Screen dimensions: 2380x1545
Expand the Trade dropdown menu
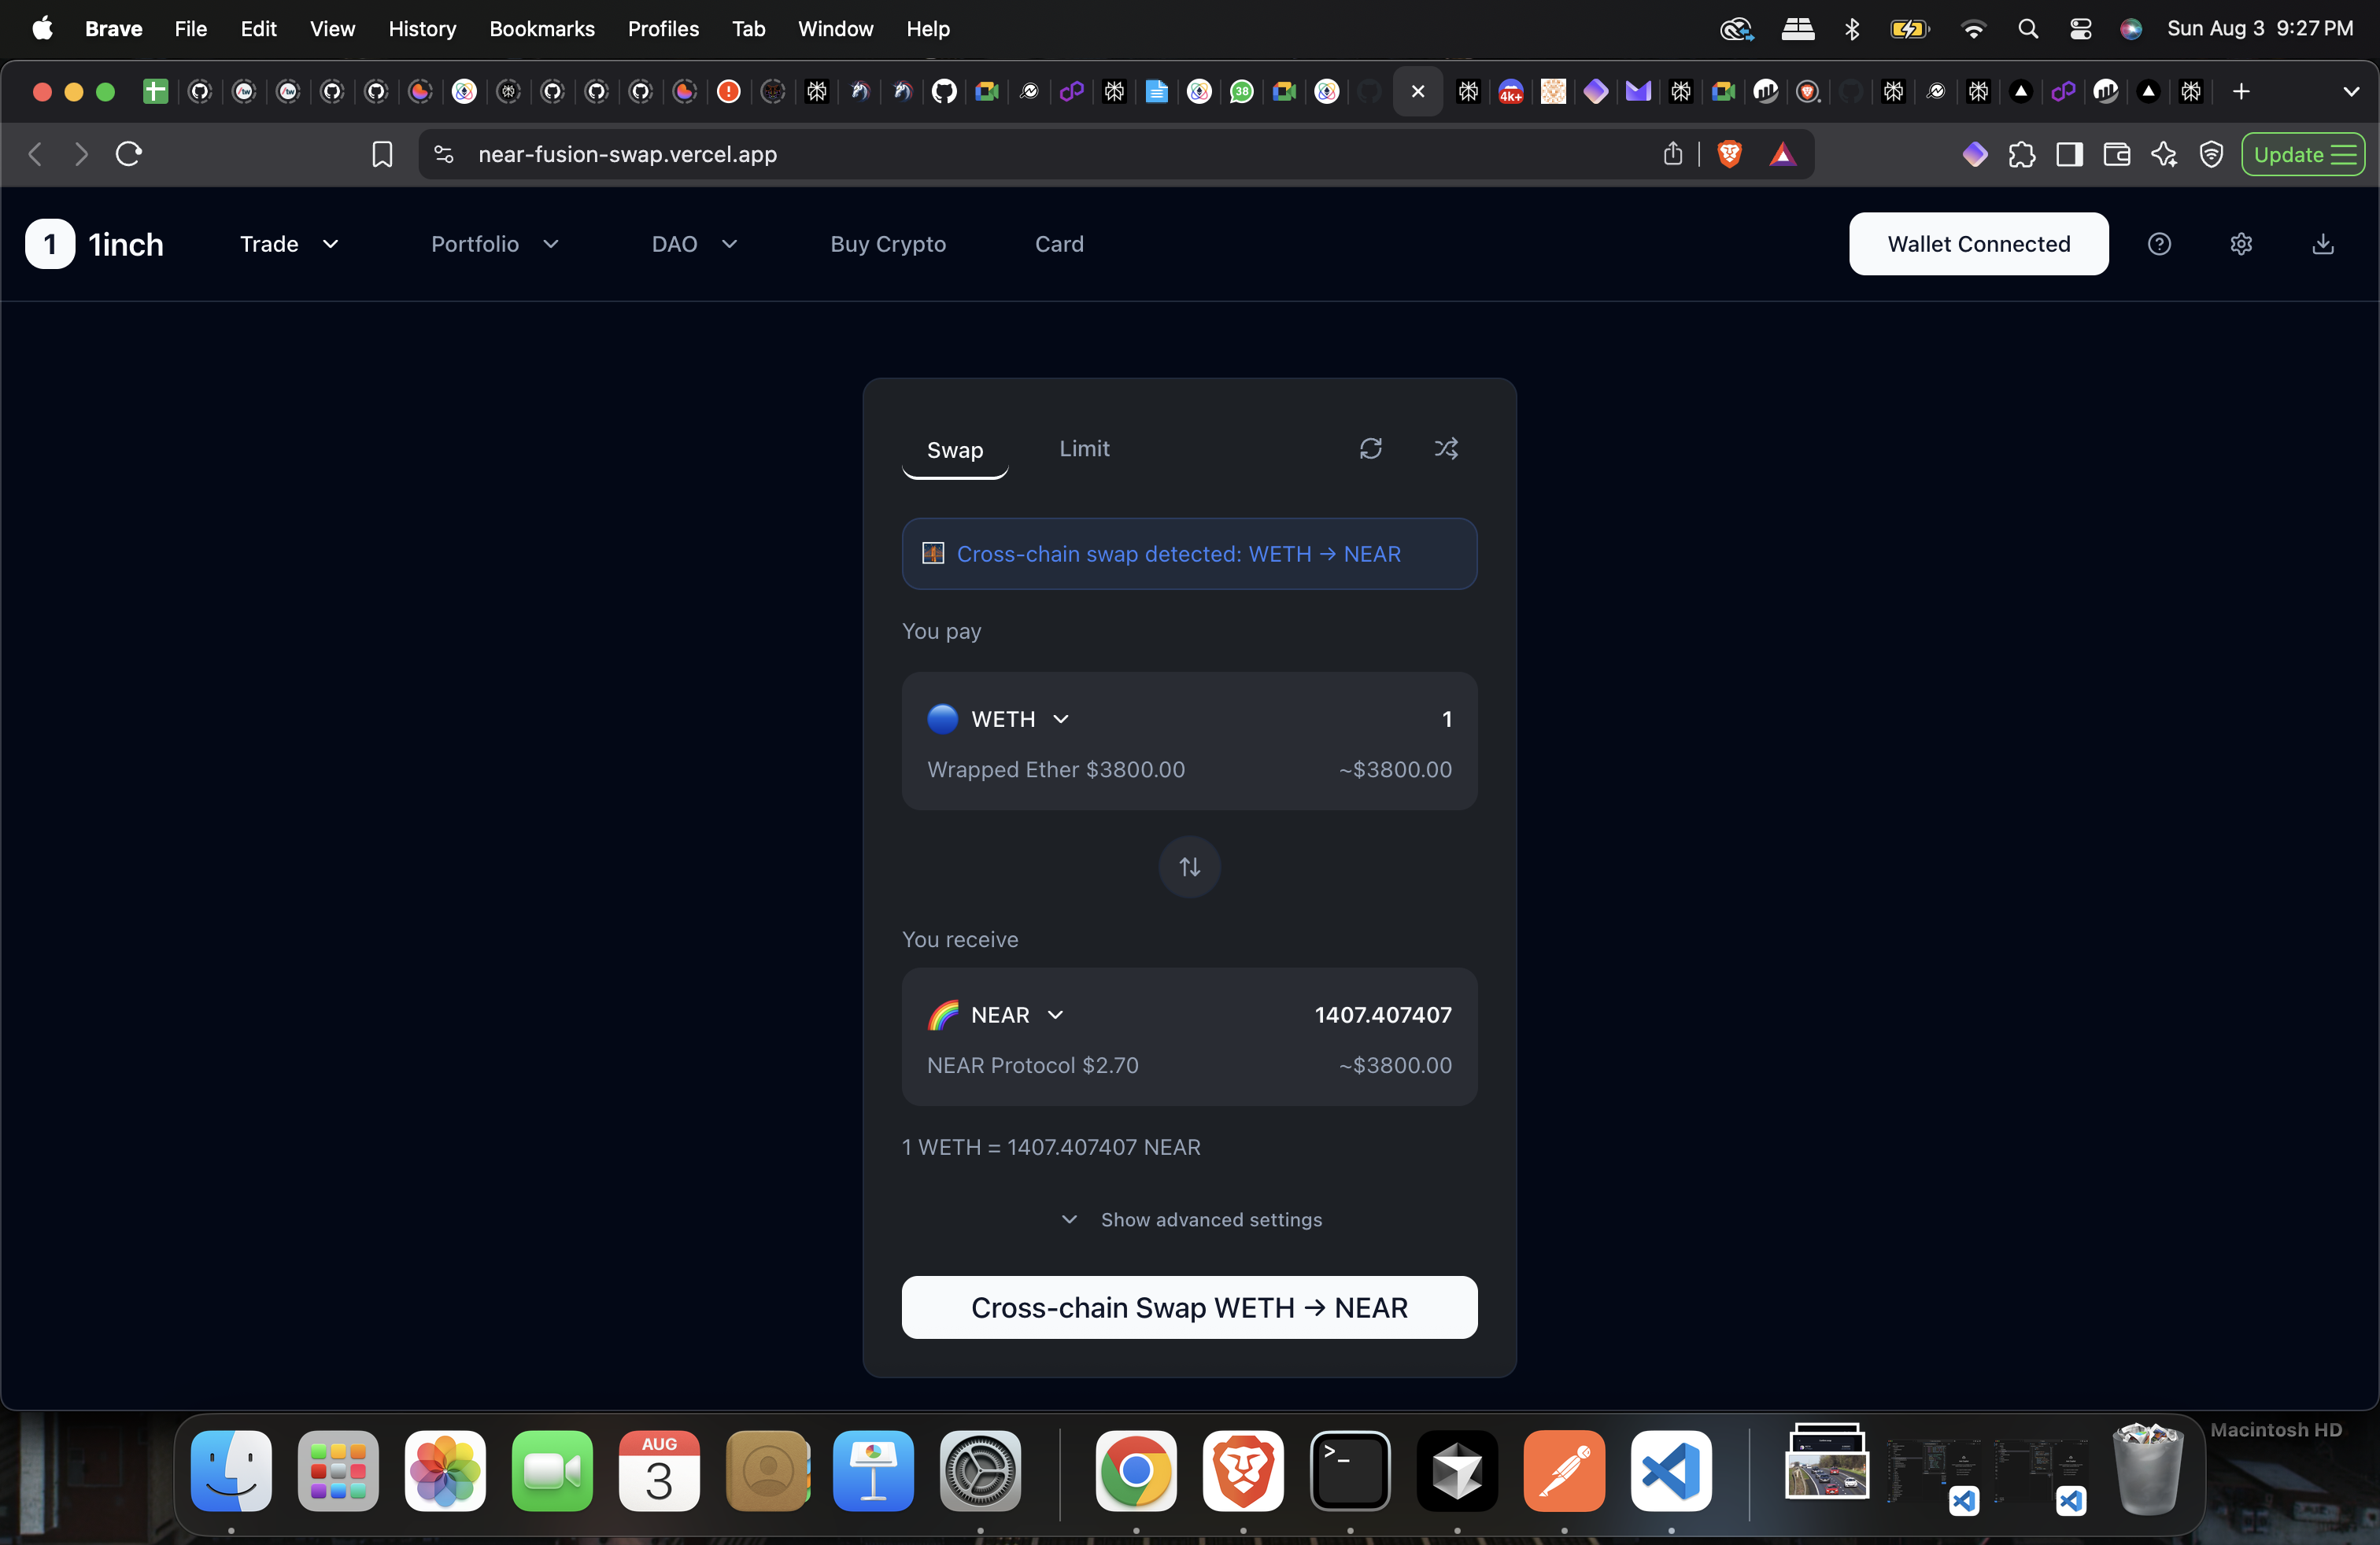(x=290, y=244)
